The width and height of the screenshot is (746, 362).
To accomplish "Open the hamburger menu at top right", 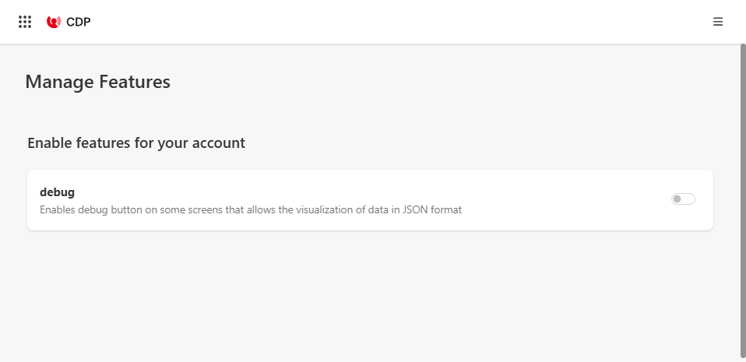I will point(718,22).
